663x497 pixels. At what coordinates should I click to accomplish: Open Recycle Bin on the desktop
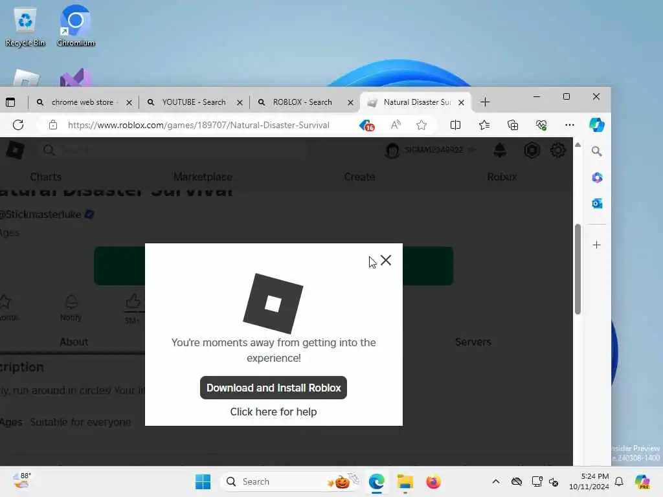pyautogui.click(x=25, y=27)
